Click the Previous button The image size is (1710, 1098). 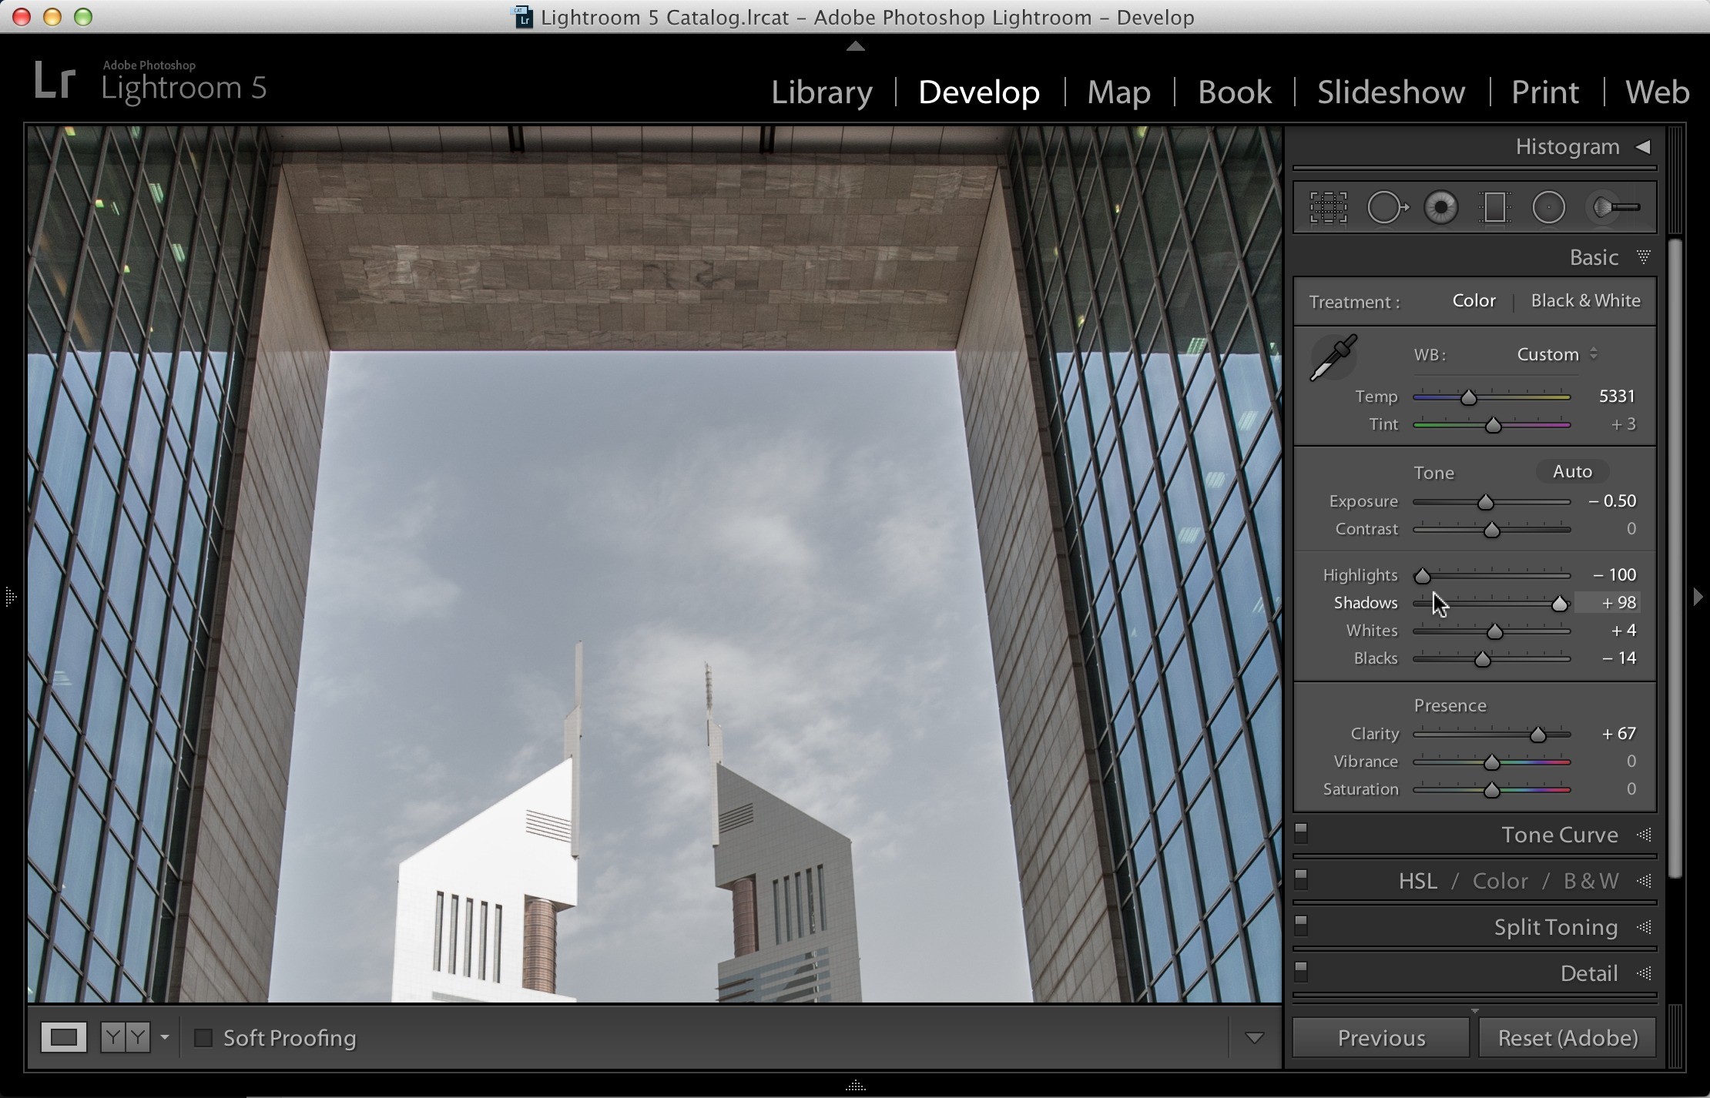(1381, 1038)
